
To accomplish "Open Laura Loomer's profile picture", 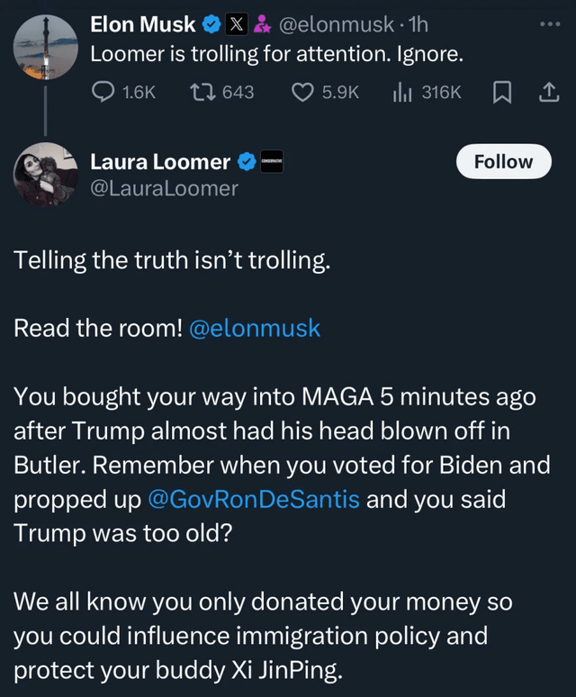I will (x=45, y=174).
